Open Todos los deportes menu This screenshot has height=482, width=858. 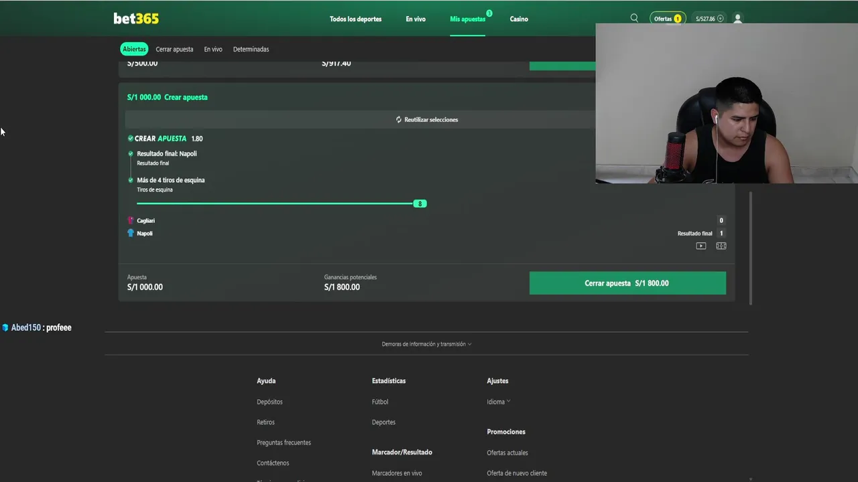[x=355, y=19]
